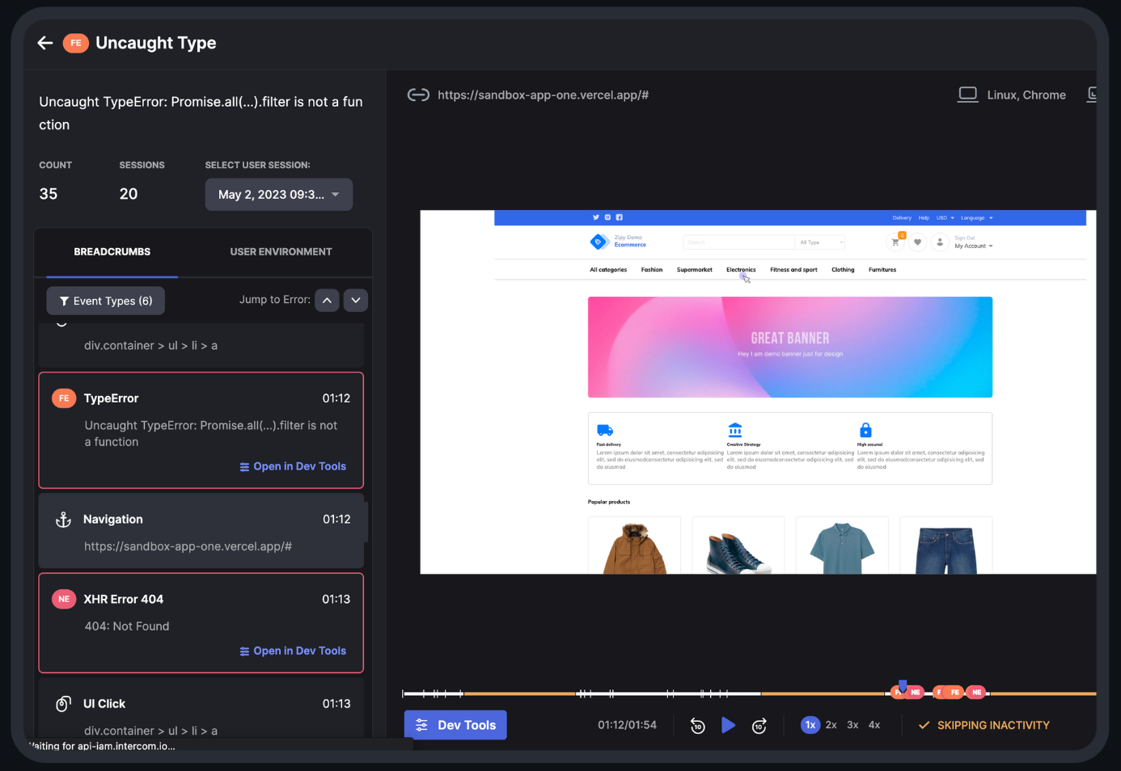The image size is (1121, 771).
Task: Set playback speed to 2x
Action: 831,725
